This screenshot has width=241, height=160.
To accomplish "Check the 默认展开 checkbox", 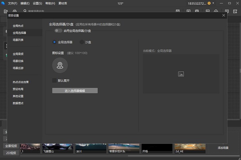I will 54,80.
